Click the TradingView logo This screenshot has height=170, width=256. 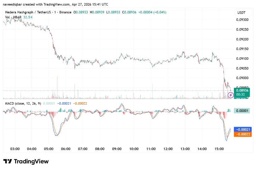pyautogui.click(x=26, y=161)
